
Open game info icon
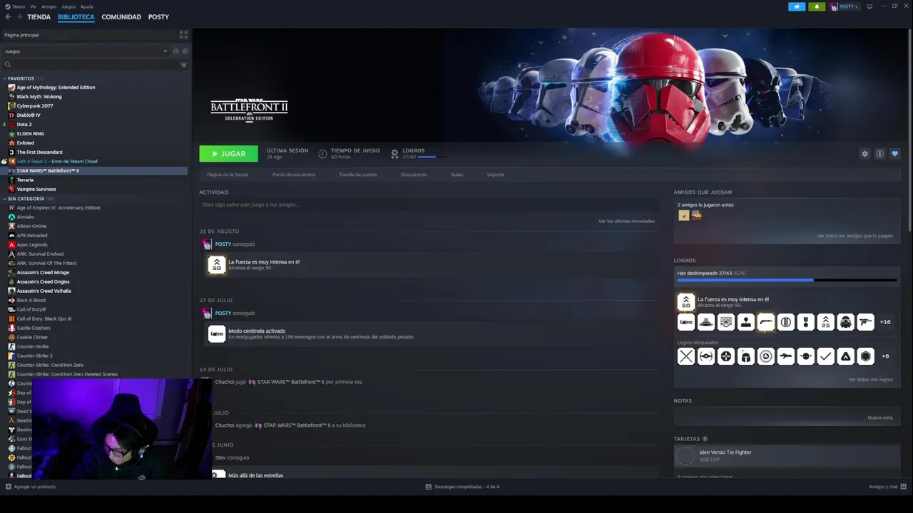coord(879,154)
